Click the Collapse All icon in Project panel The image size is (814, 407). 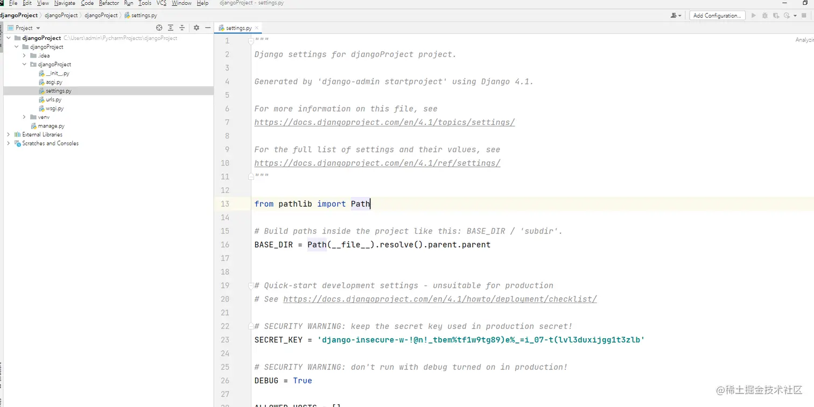tap(182, 27)
